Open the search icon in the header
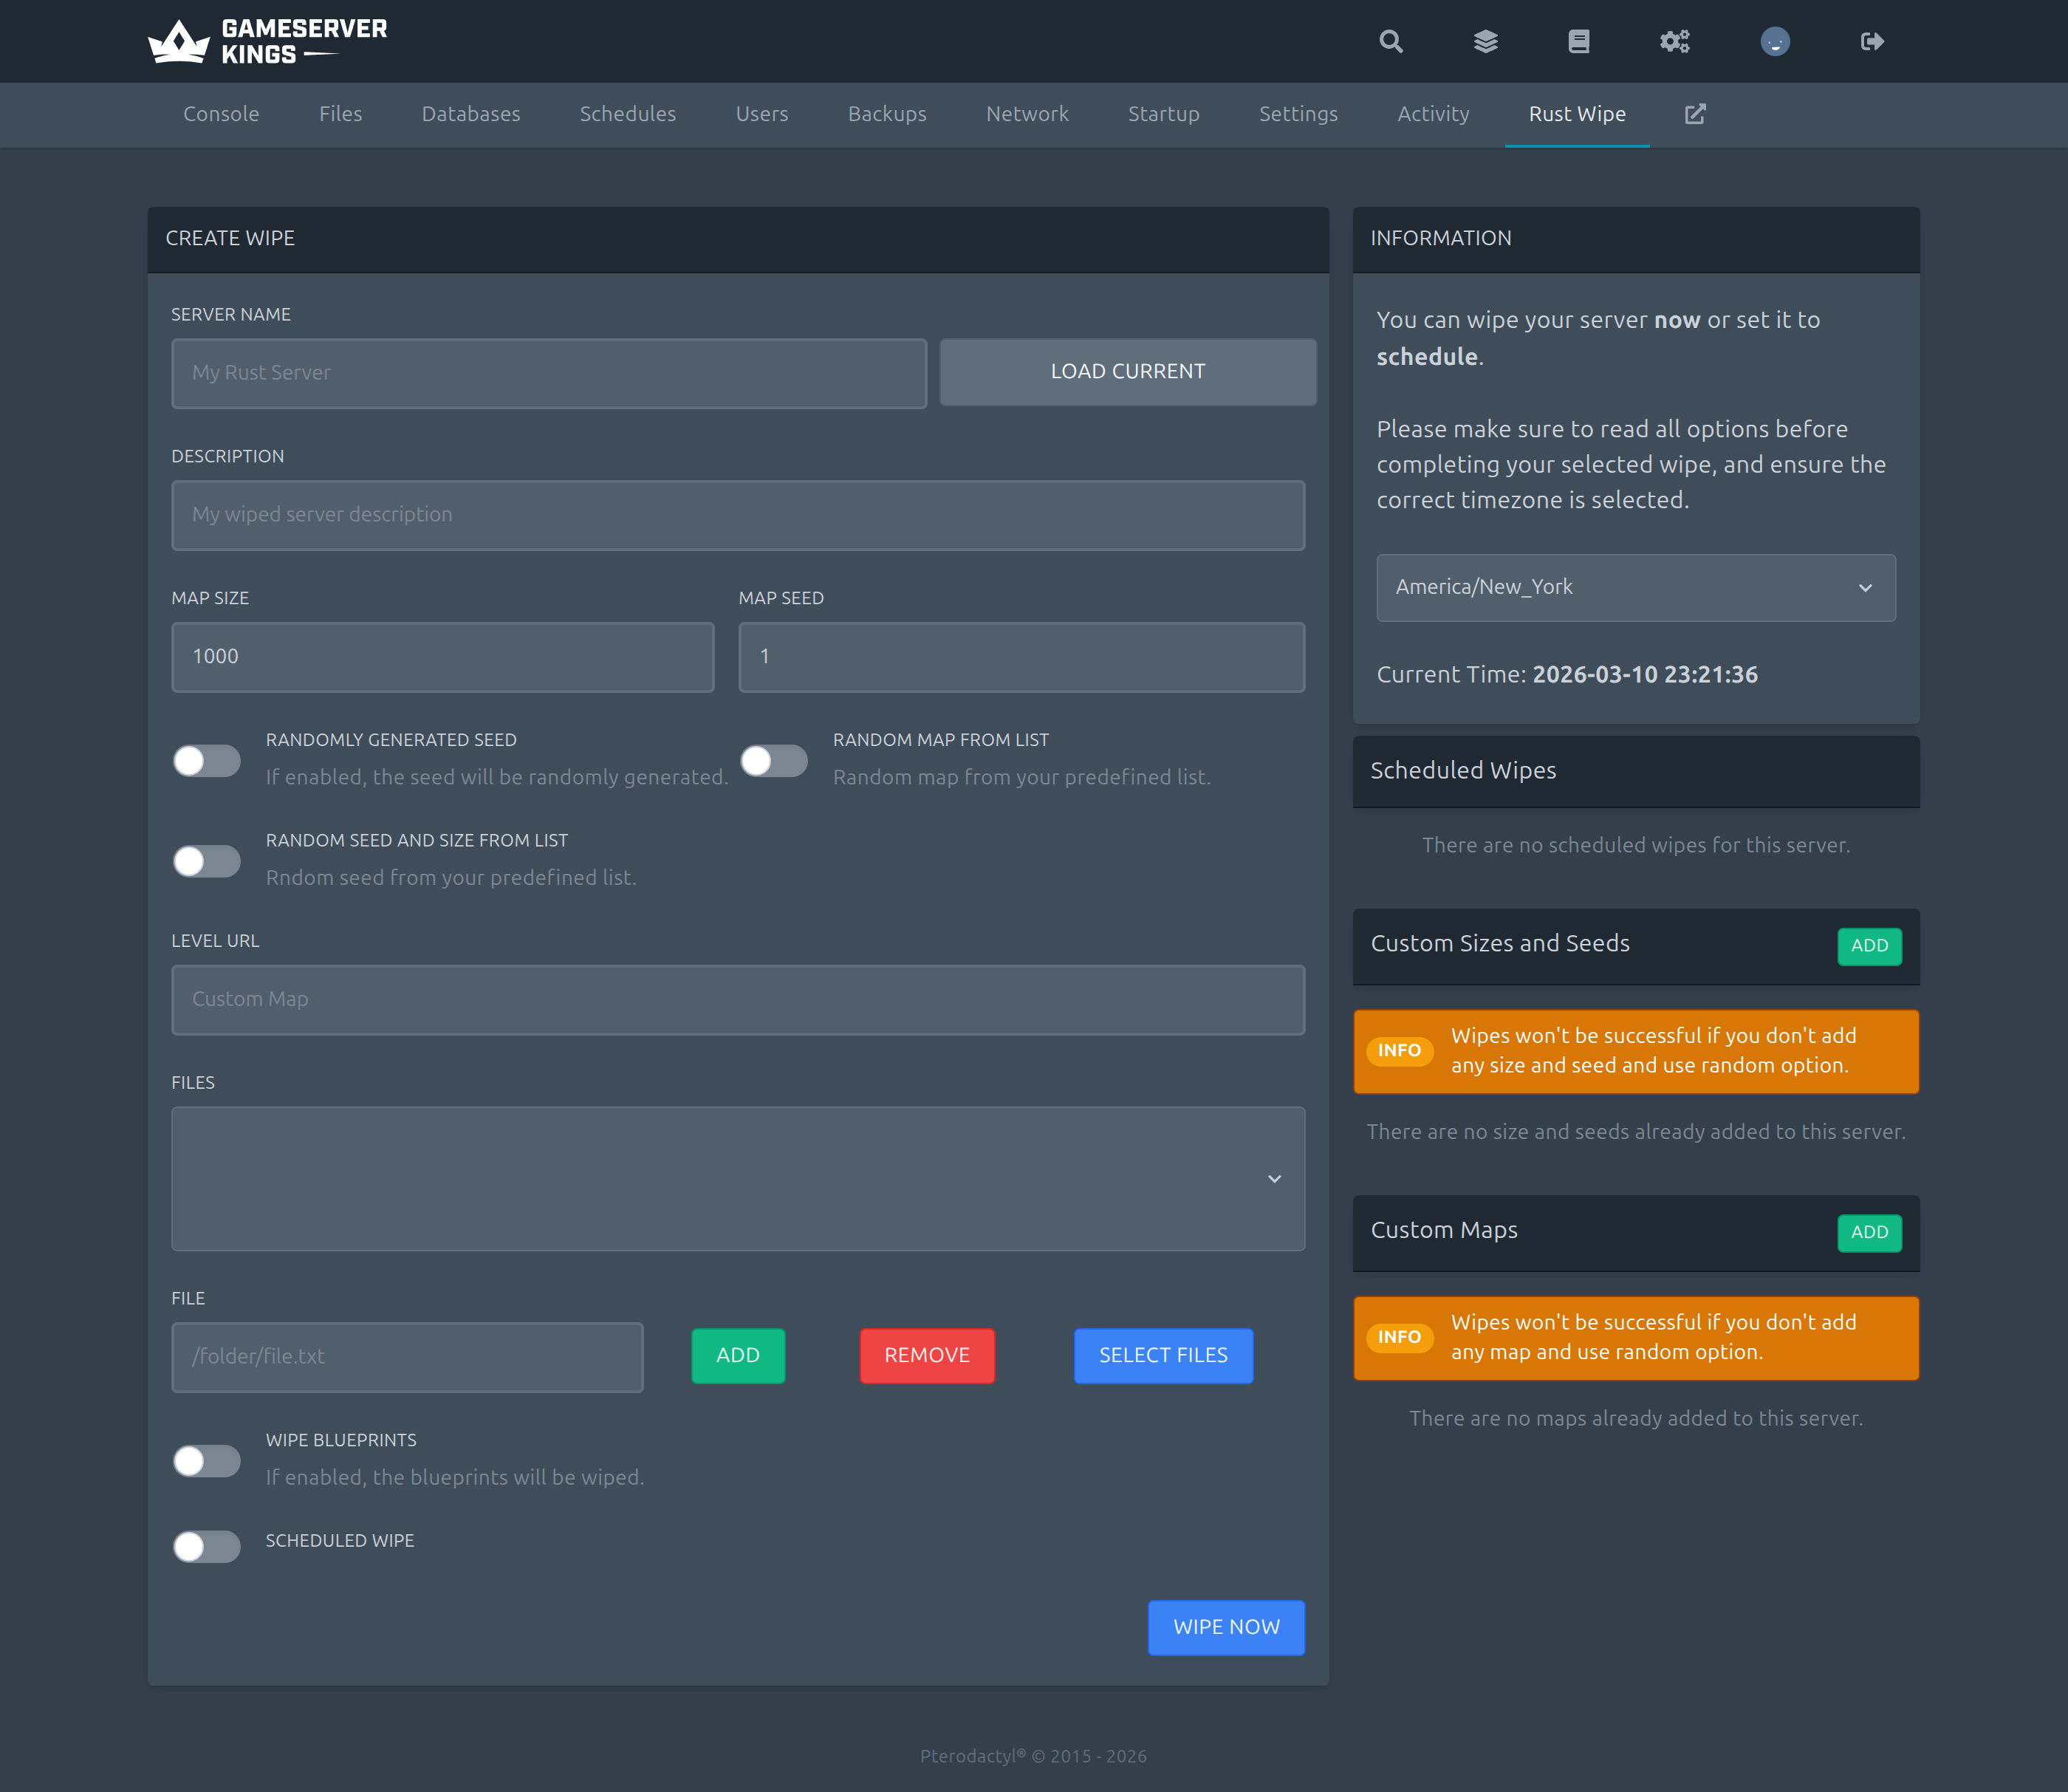Viewport: 2068px width, 1792px height. click(x=1391, y=41)
